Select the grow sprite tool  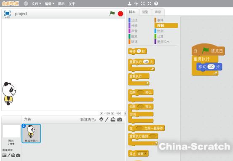[x=143, y=3]
